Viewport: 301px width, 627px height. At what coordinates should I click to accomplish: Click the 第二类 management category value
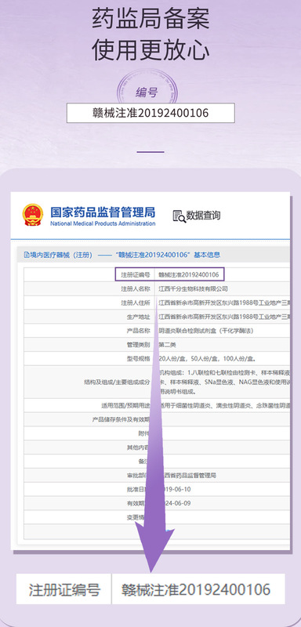[x=168, y=344]
